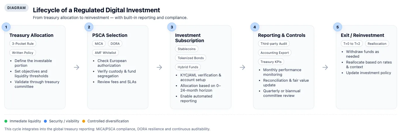
Task: Click the green Immediate liquidity legend dot
Action: pyautogui.click(x=6, y=121)
